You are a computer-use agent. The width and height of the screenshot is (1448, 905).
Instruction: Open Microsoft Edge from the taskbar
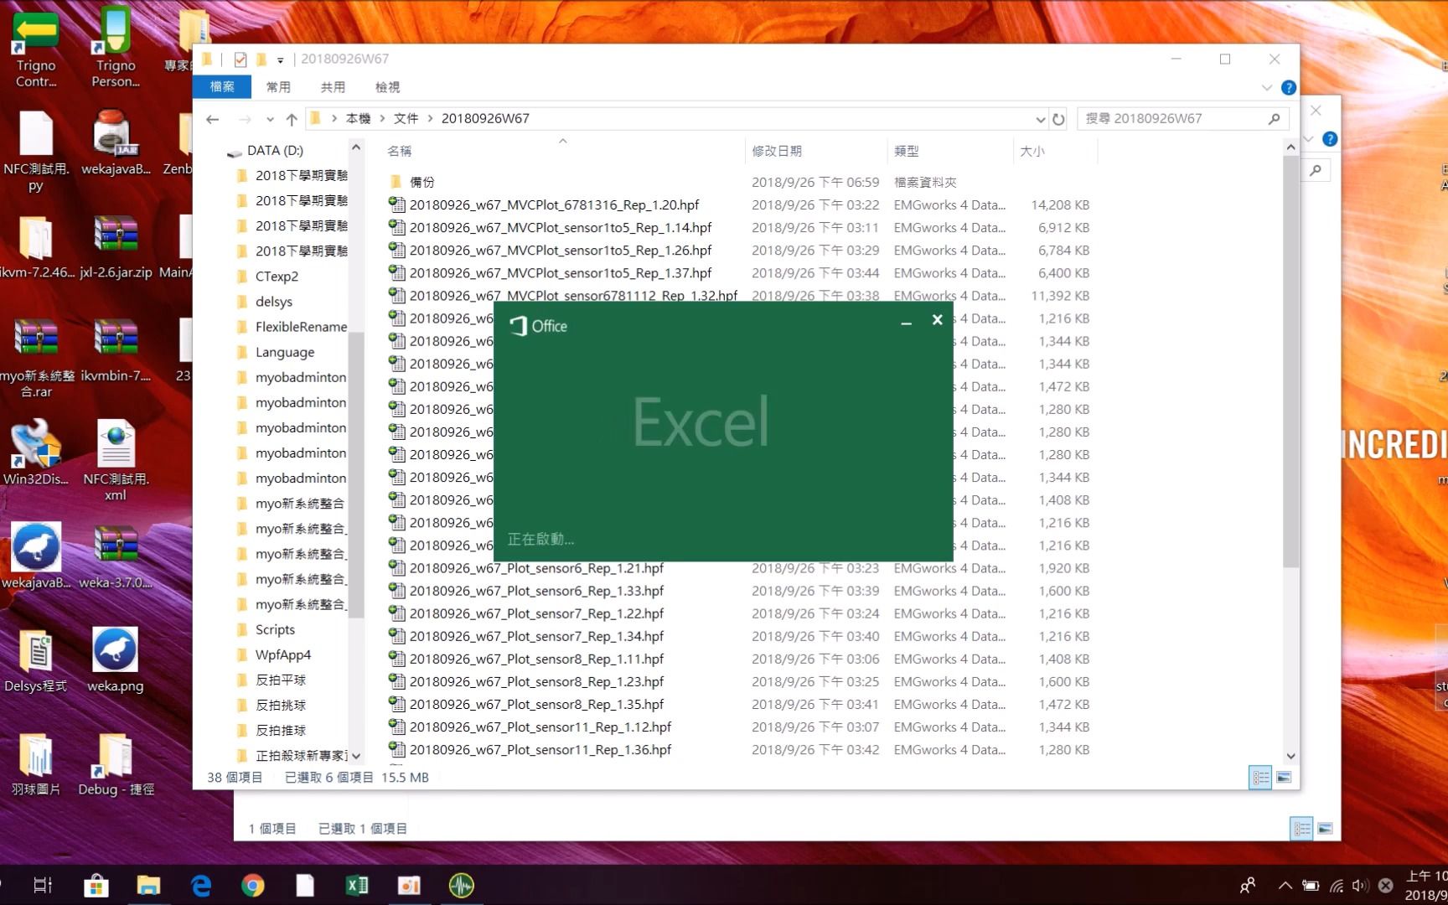pyautogui.click(x=201, y=885)
